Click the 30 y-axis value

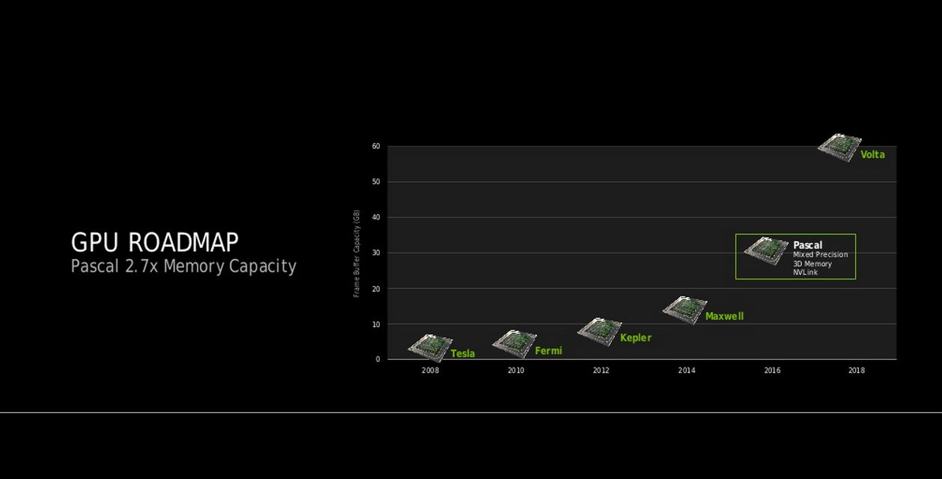click(x=375, y=253)
